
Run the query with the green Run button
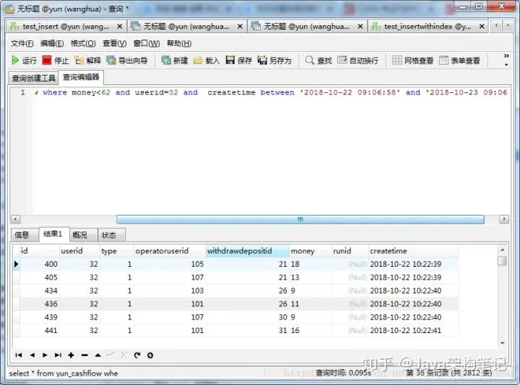point(24,61)
